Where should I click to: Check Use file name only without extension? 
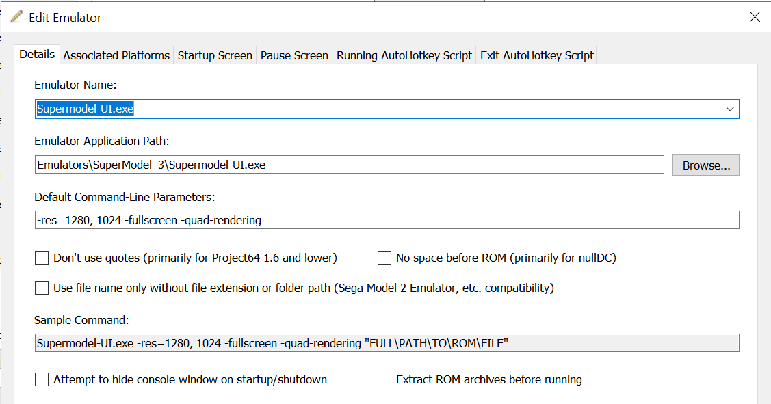click(42, 288)
